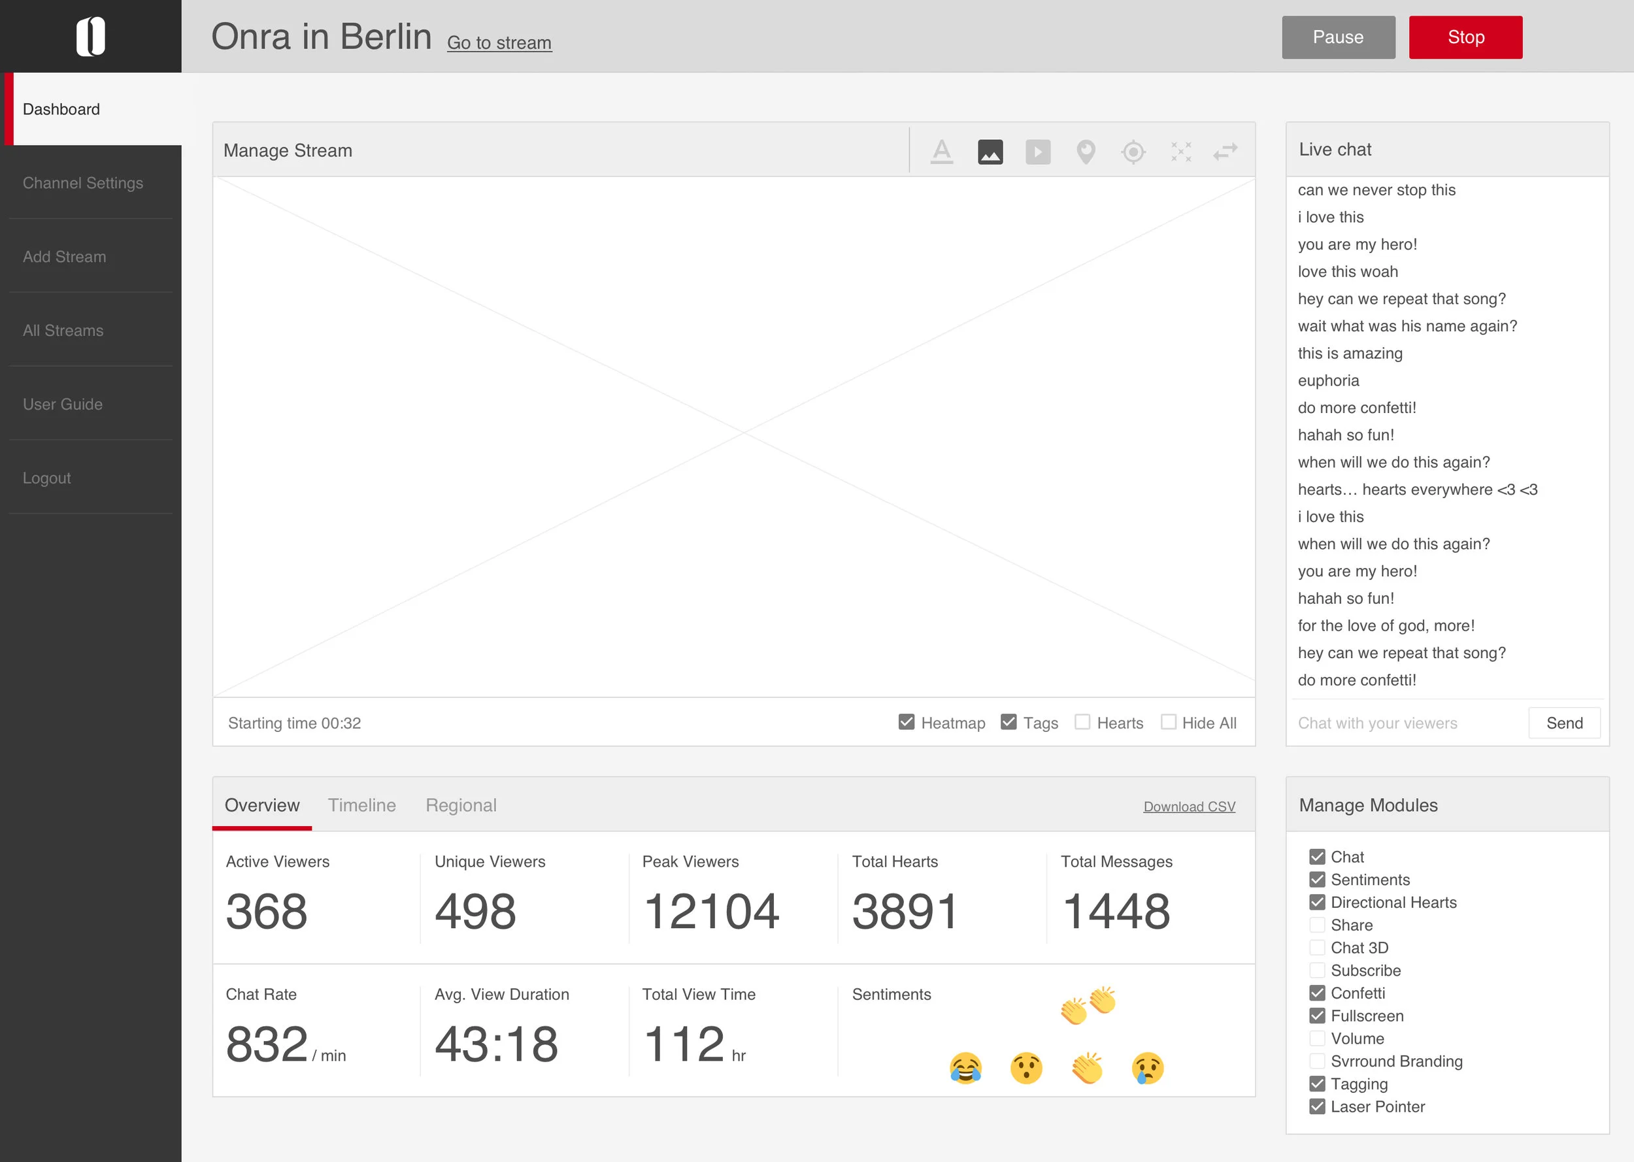Select the image overlay tool icon
The image size is (1634, 1162).
990,152
